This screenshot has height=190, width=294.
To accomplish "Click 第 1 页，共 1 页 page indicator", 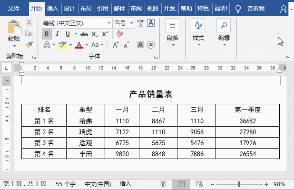I will (x=25, y=184).
